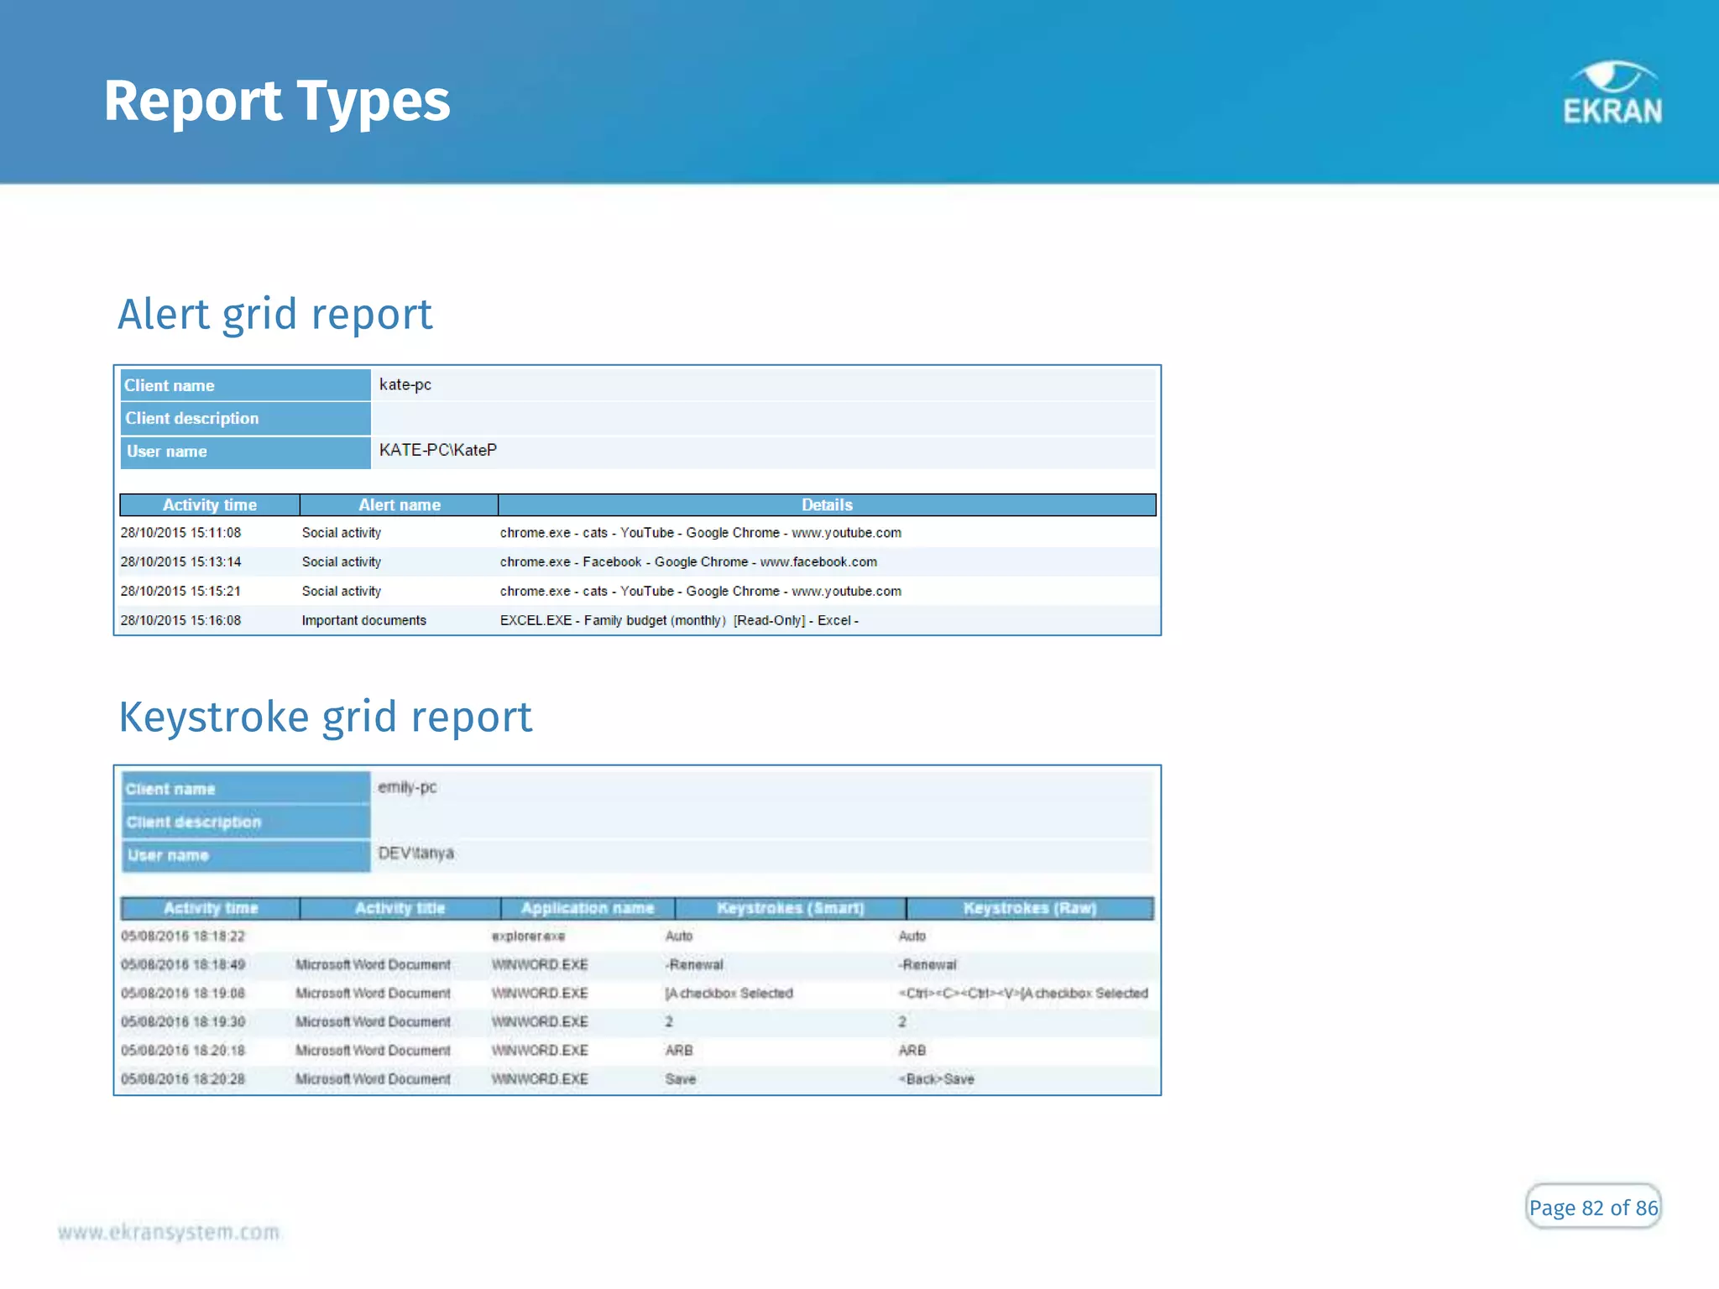Click the ARB smart keystrokes cell

tap(679, 1051)
